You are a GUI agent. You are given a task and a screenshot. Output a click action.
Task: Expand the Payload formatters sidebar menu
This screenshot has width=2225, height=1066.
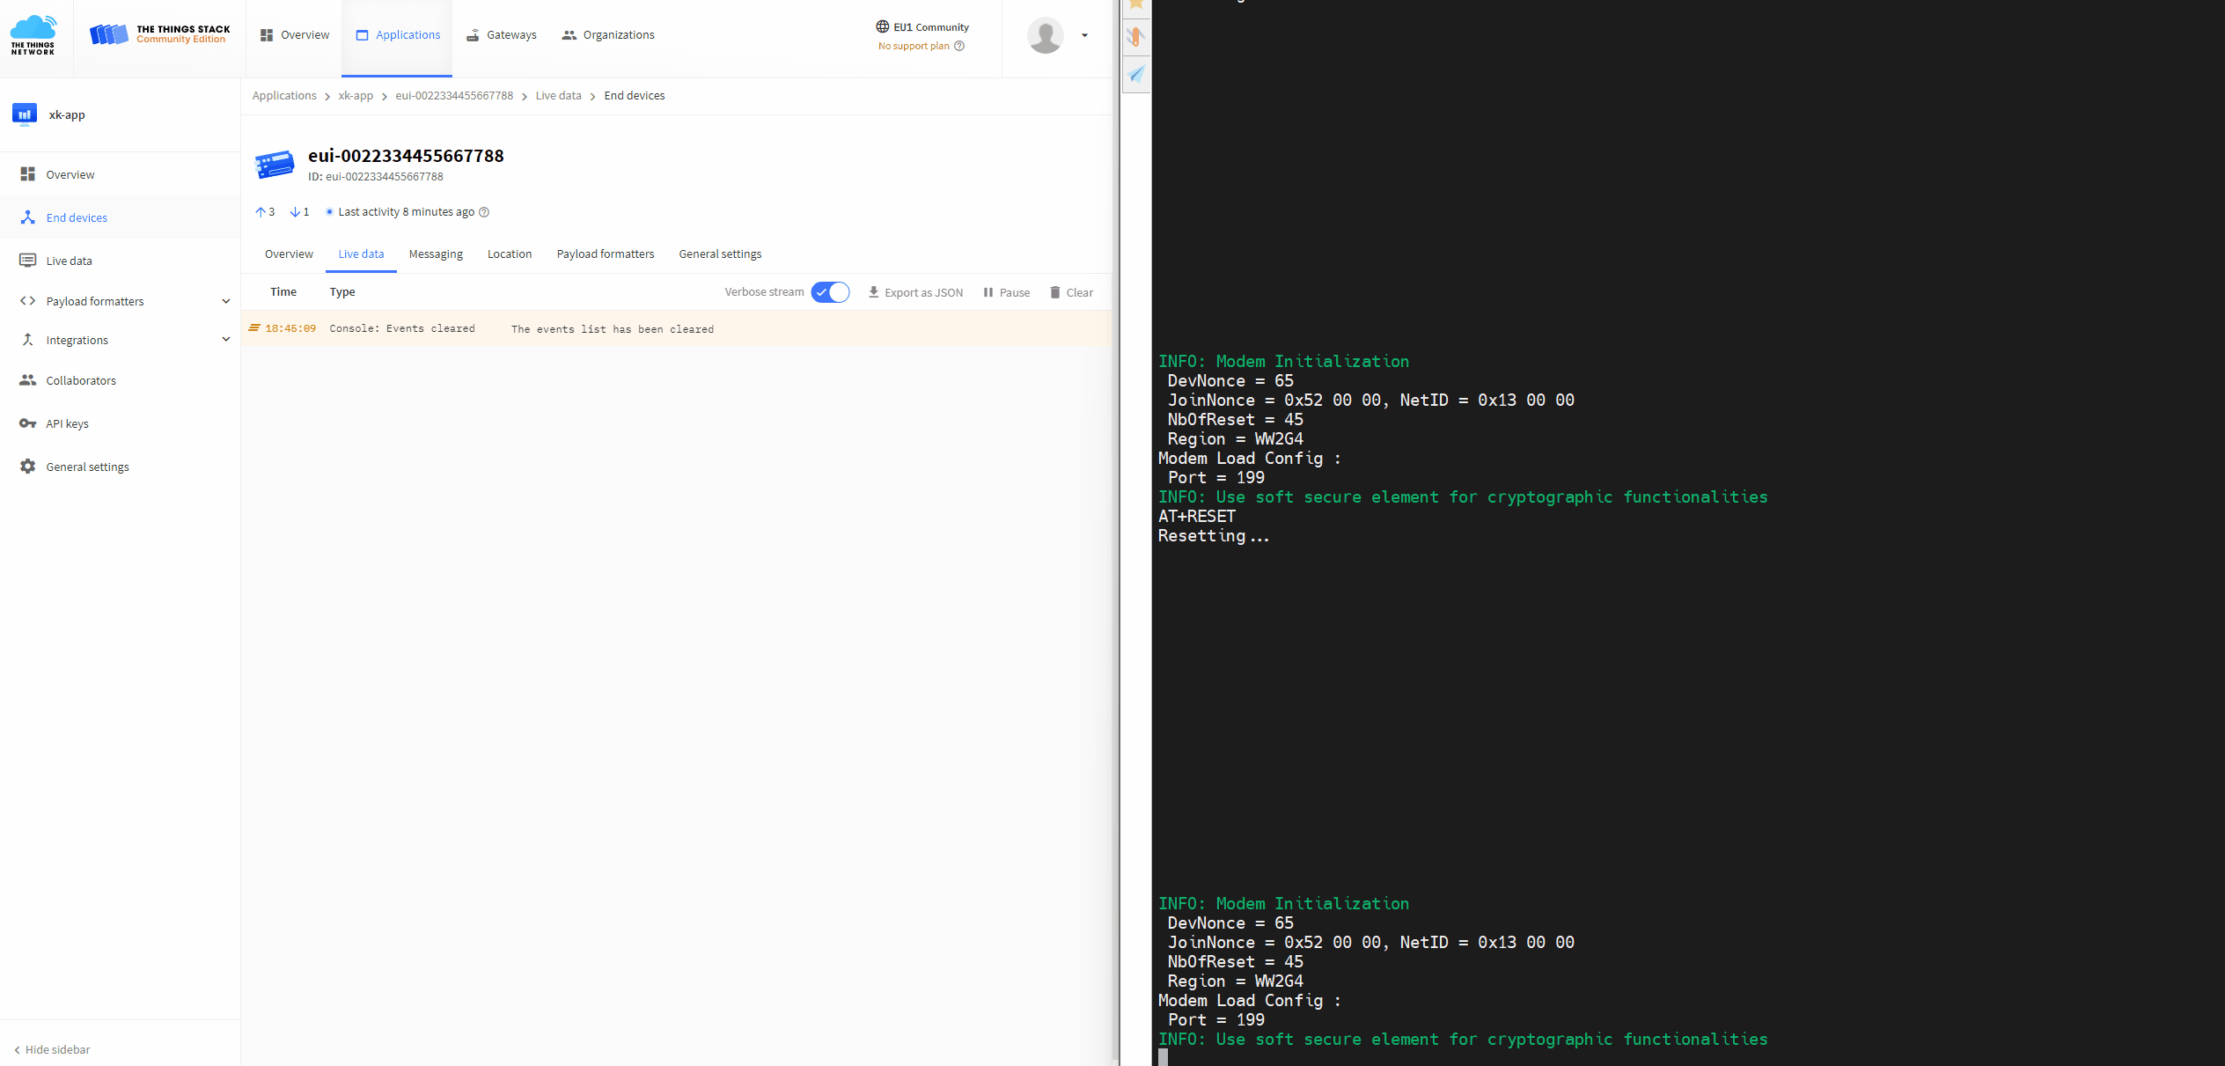226,301
